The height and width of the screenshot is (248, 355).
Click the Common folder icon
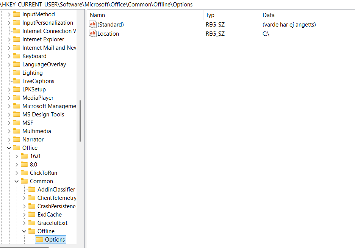24,181
